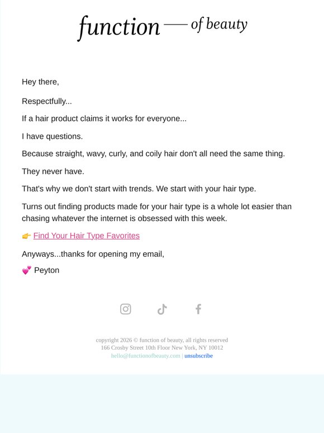Follow the Find Your Hair Type Favorites link

point(87,236)
